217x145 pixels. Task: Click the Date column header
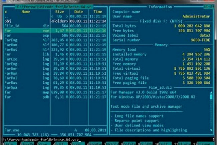78,11
